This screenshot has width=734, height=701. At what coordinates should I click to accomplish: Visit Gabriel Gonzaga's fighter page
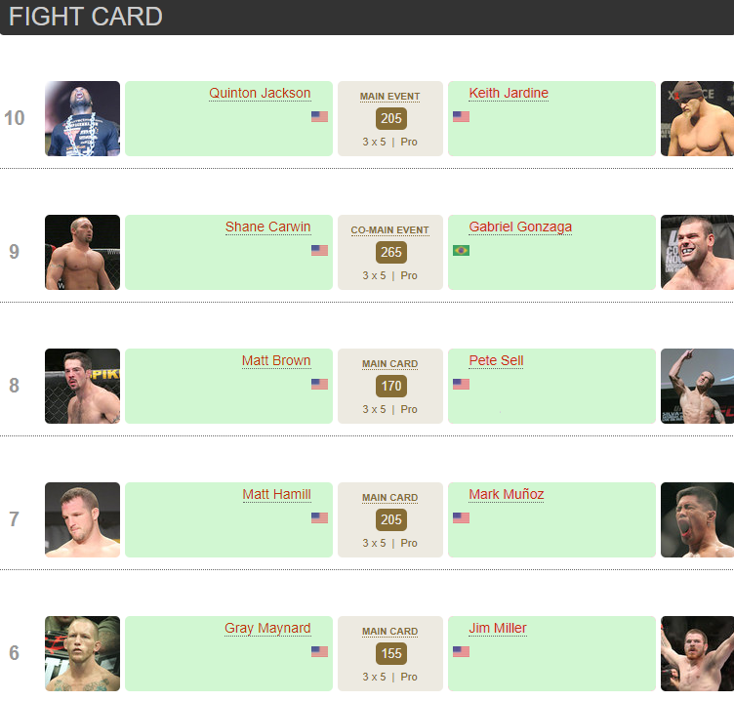pos(520,227)
